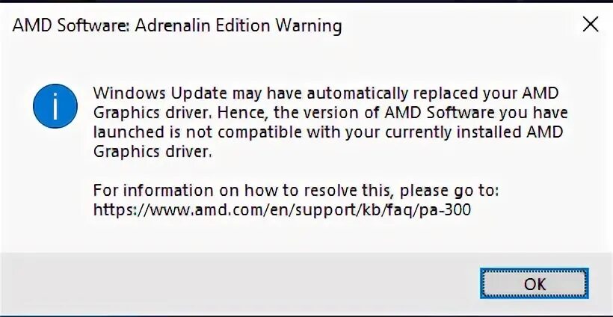Click the OK button
The width and height of the screenshot is (613, 317).
tap(535, 285)
